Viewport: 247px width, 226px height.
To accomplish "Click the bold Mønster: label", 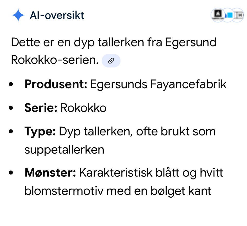I will click(x=50, y=173).
